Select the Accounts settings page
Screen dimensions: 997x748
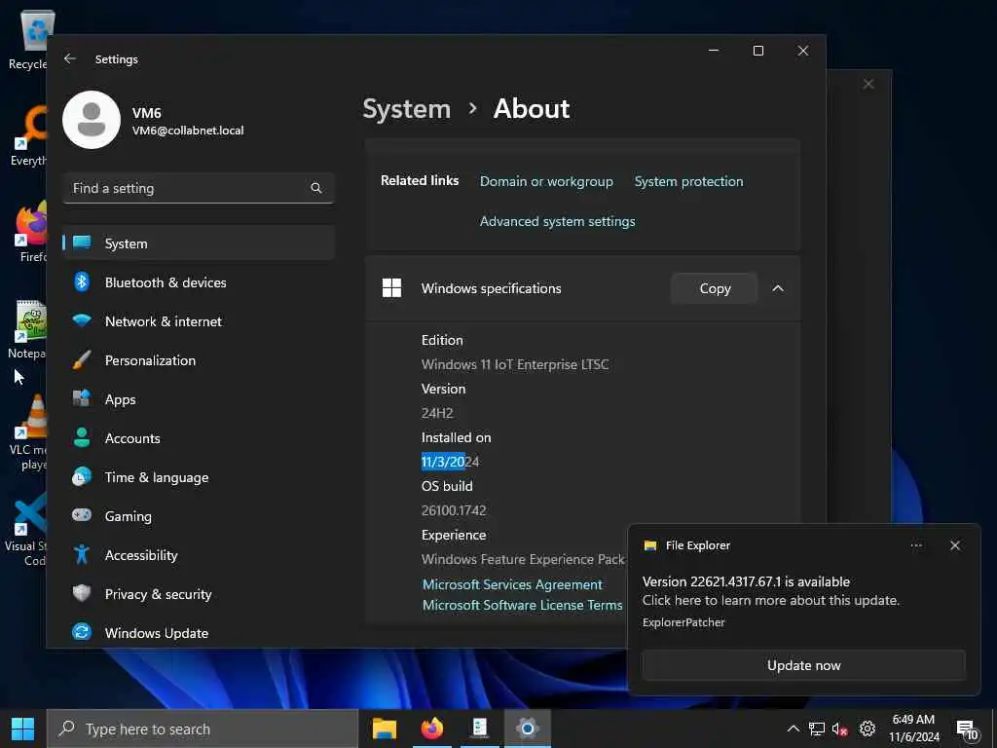[x=199, y=438]
